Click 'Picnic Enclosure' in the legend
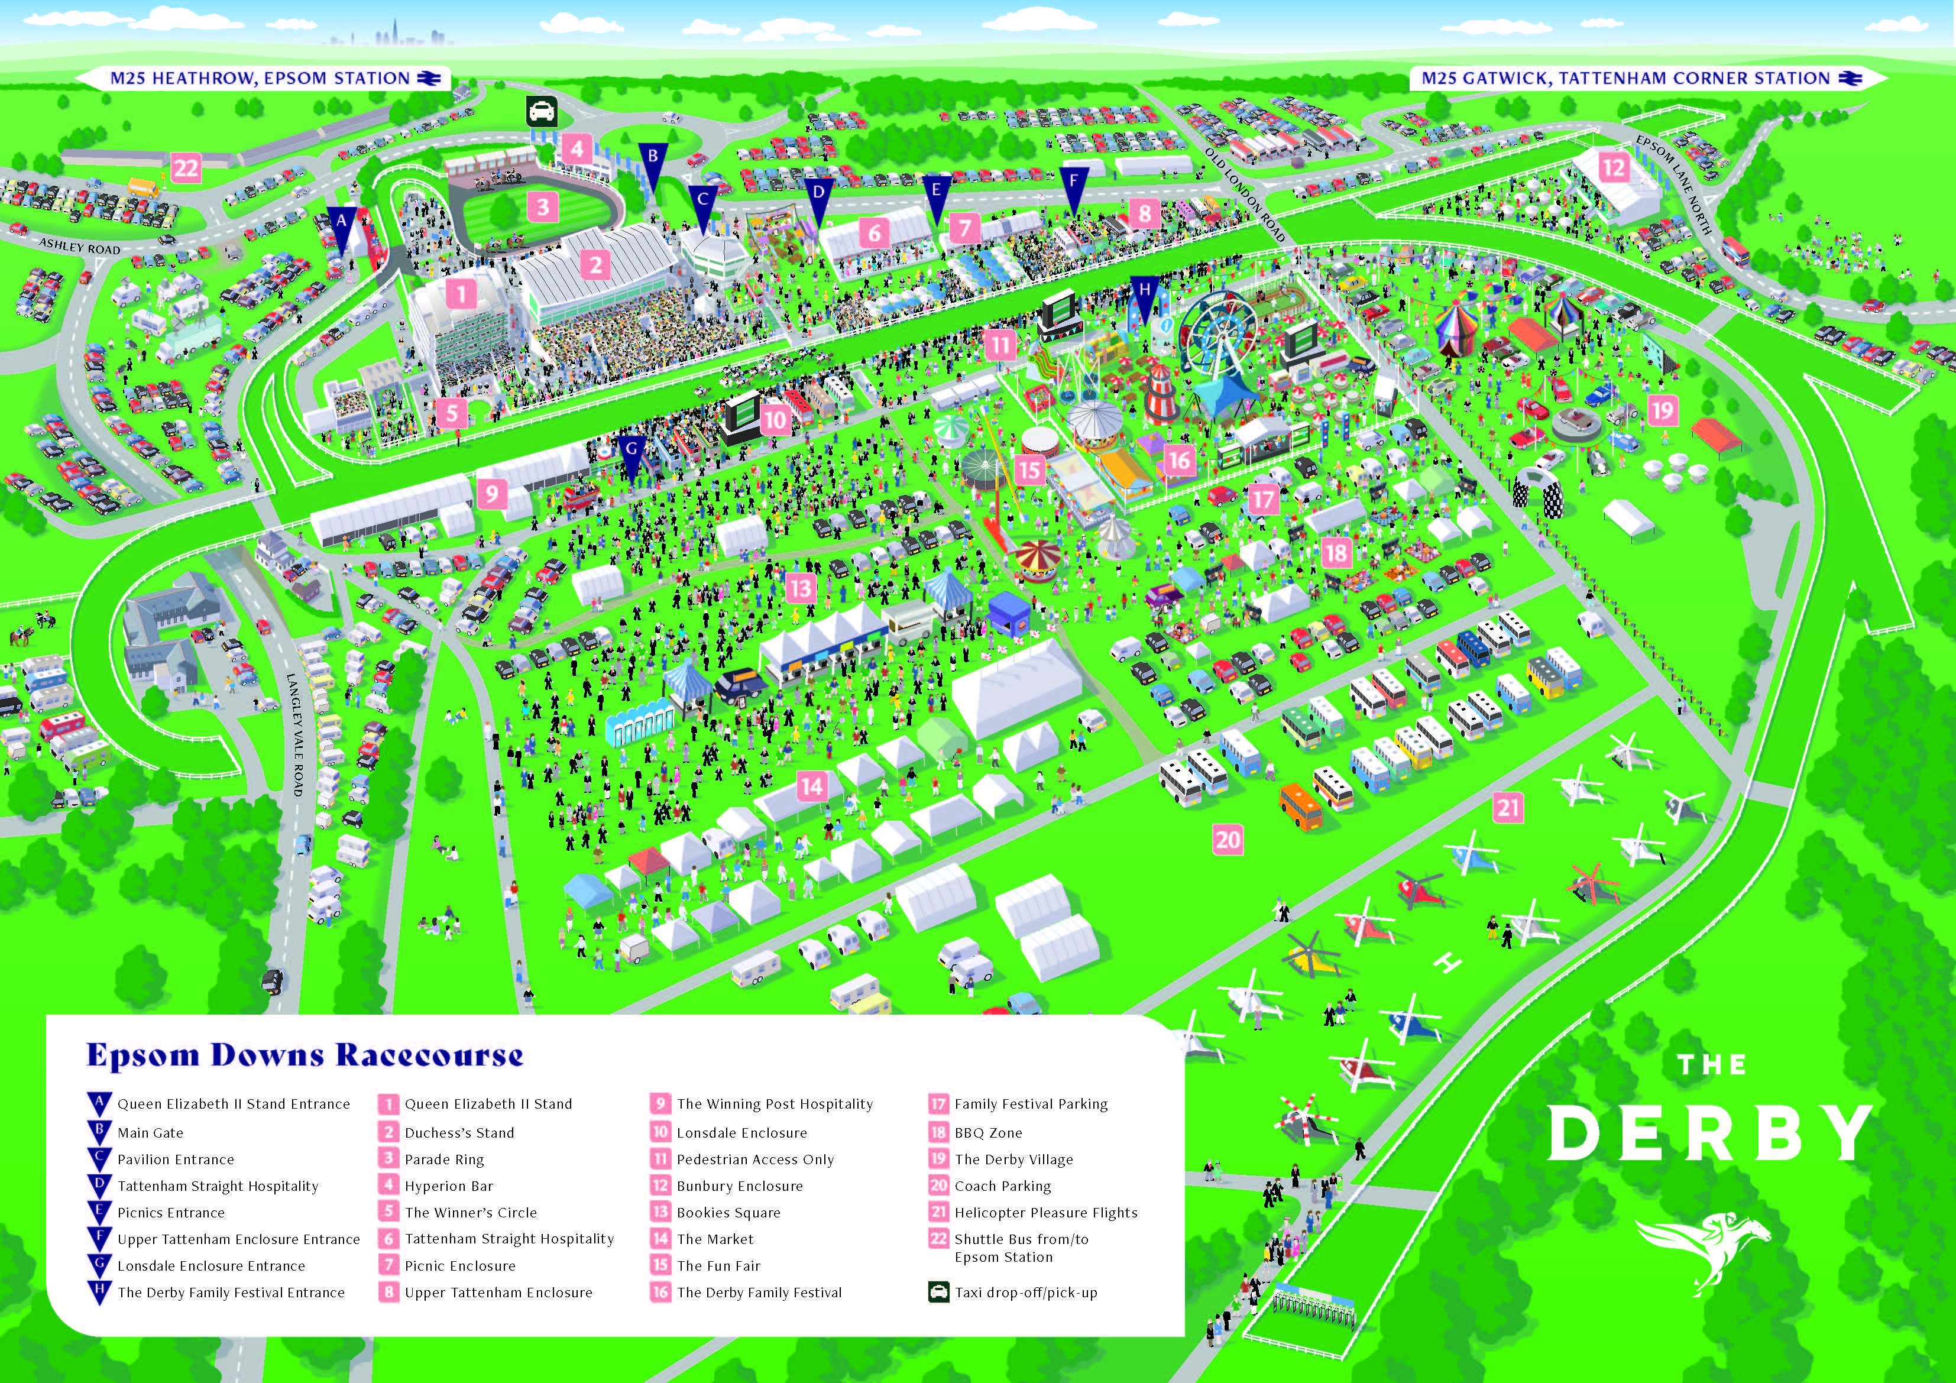 [460, 1265]
